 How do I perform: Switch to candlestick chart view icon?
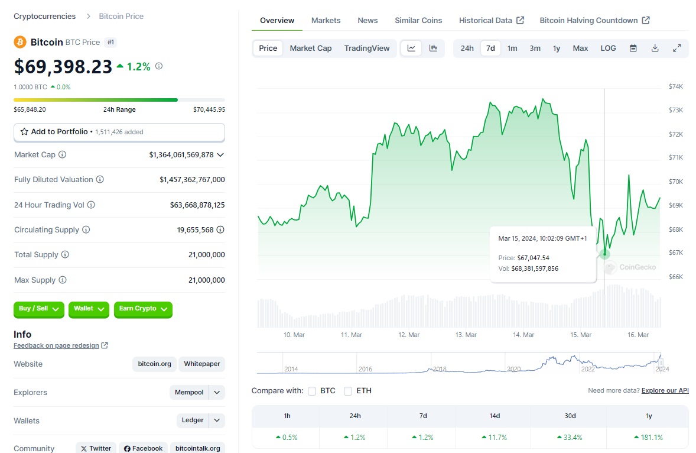(x=433, y=48)
